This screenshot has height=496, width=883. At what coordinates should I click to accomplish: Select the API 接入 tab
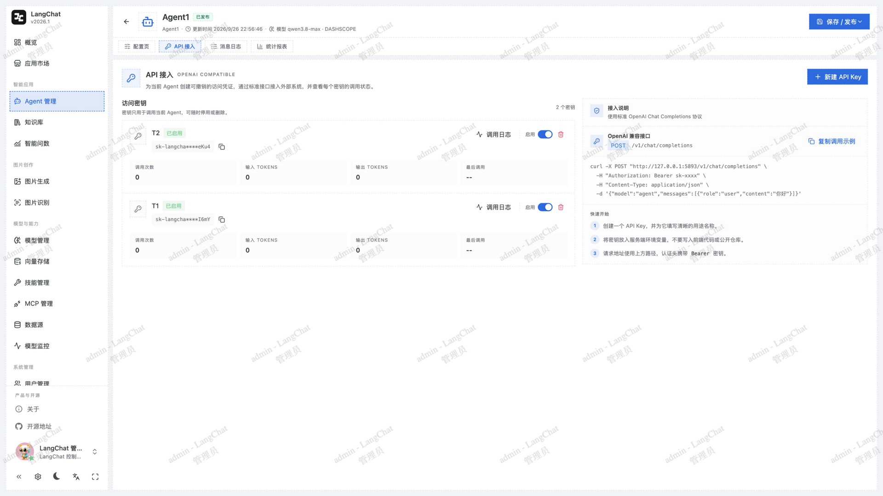[x=180, y=46]
